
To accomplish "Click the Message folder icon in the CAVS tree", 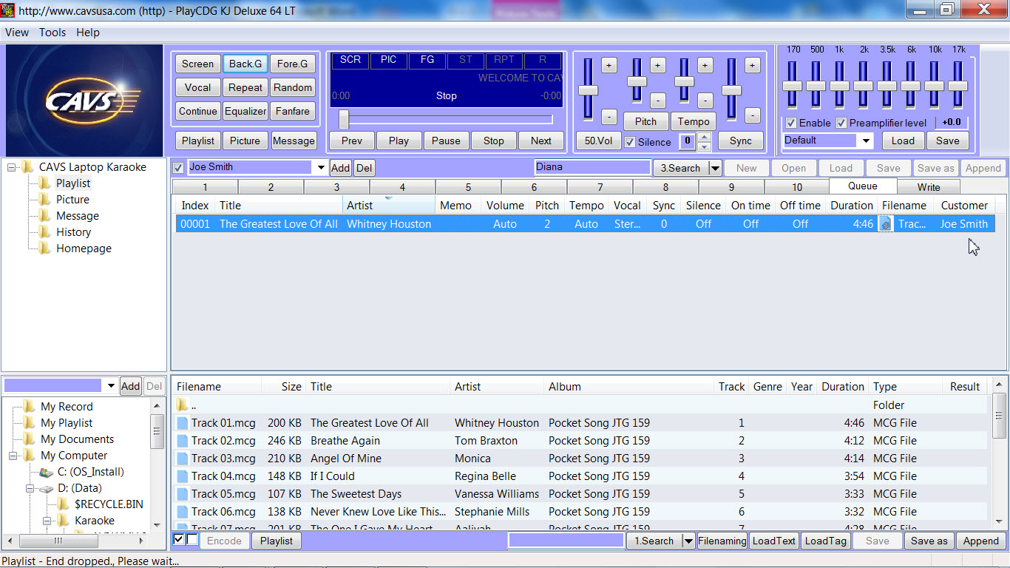I will coord(44,216).
